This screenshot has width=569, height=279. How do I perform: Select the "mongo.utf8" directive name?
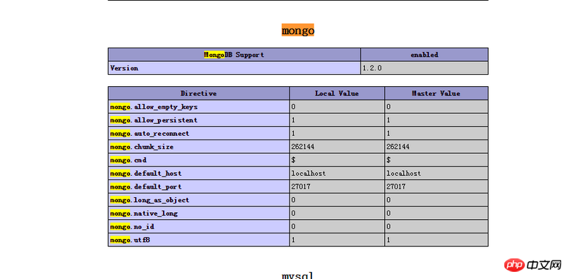pyautogui.click(x=130, y=240)
